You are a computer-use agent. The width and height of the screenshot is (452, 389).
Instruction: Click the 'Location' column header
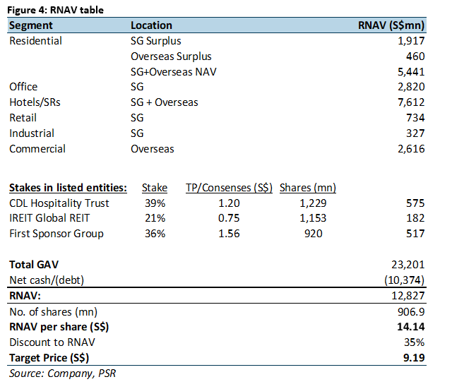click(x=151, y=25)
